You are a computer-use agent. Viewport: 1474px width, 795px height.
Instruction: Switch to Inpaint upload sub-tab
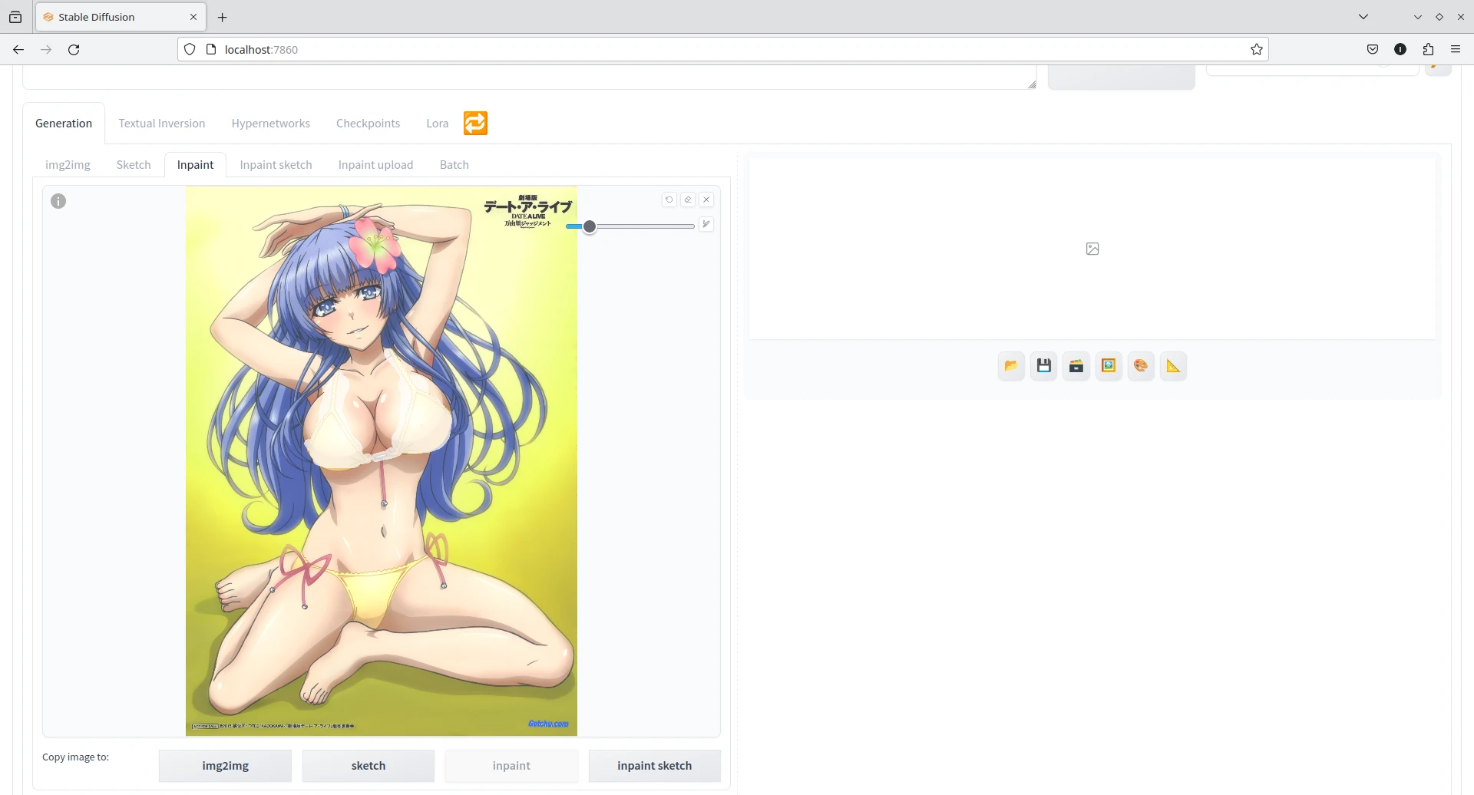(x=376, y=165)
